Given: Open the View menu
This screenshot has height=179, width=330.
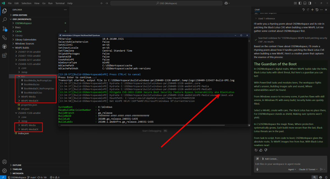Looking at the screenshot, I should click(37, 3).
